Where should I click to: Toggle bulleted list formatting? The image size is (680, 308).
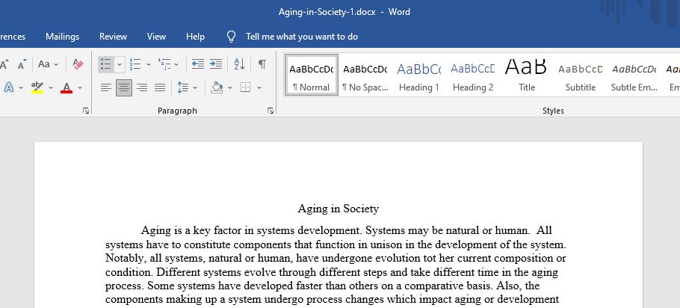pos(106,64)
